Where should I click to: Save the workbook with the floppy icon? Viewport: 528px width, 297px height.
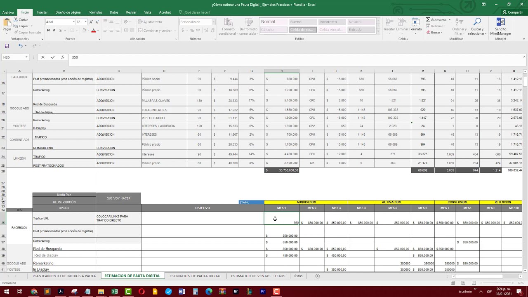click(x=7, y=46)
